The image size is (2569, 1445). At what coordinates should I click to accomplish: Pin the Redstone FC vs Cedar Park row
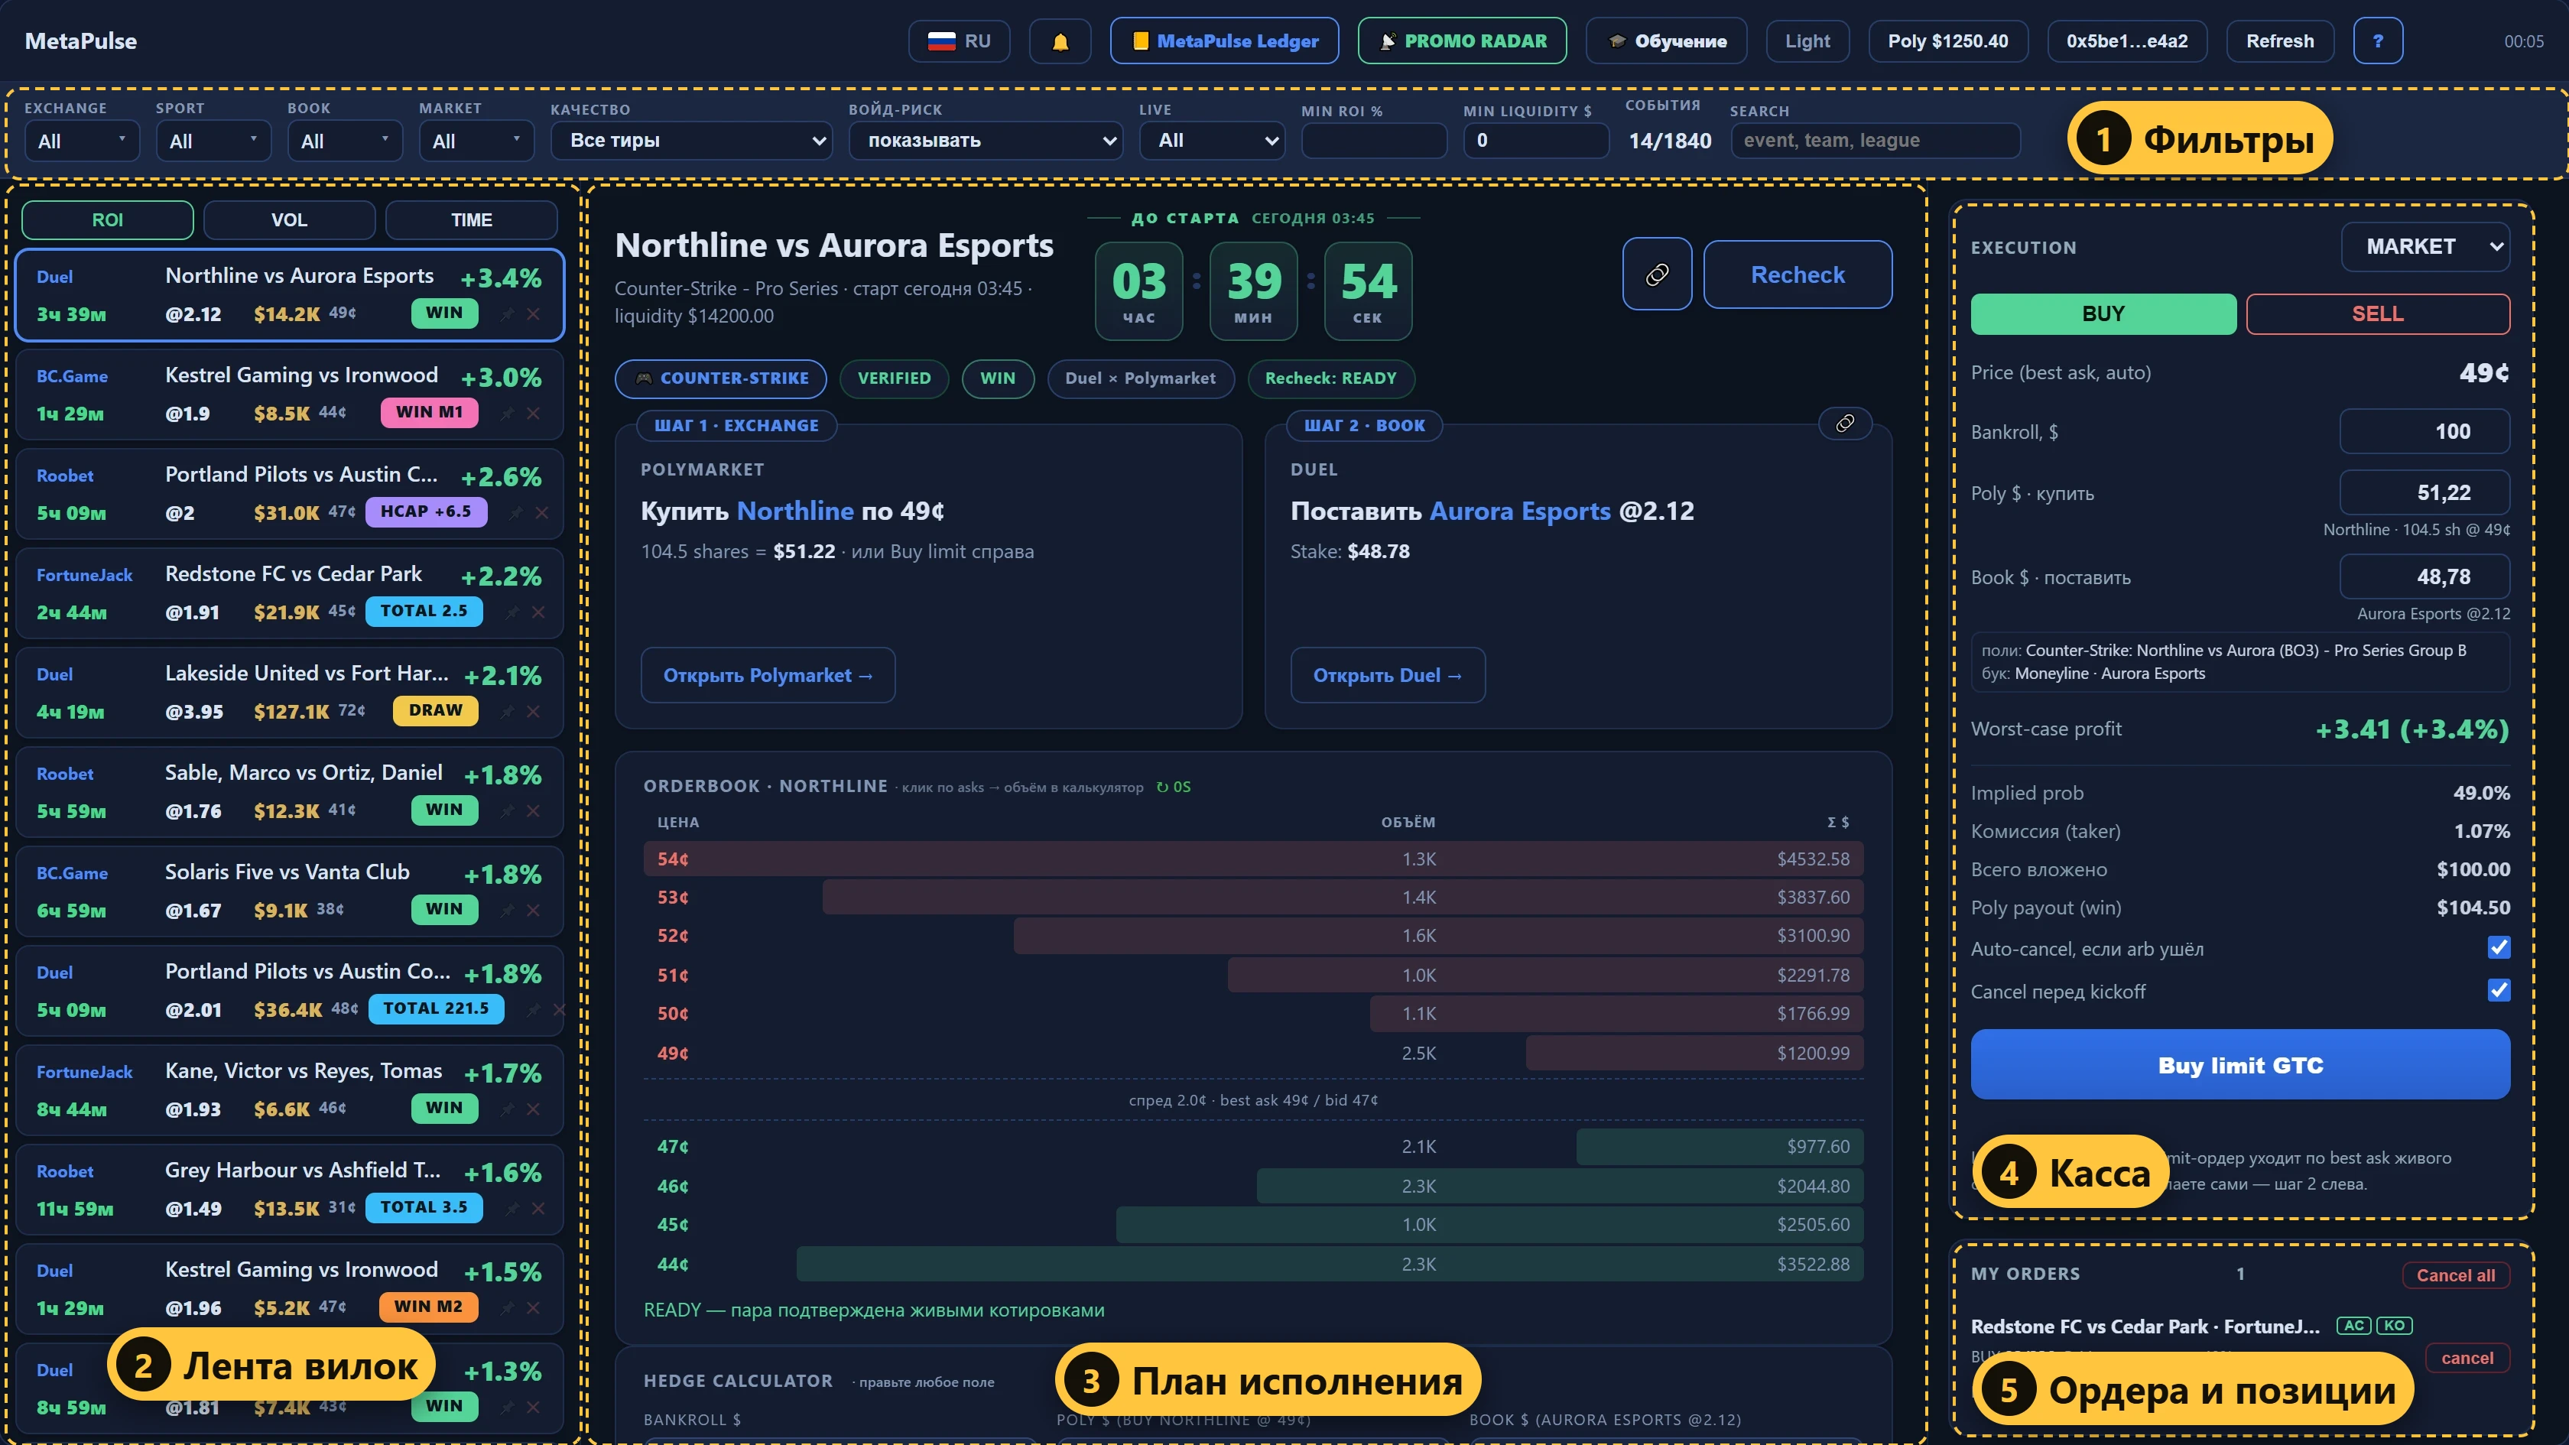[512, 612]
